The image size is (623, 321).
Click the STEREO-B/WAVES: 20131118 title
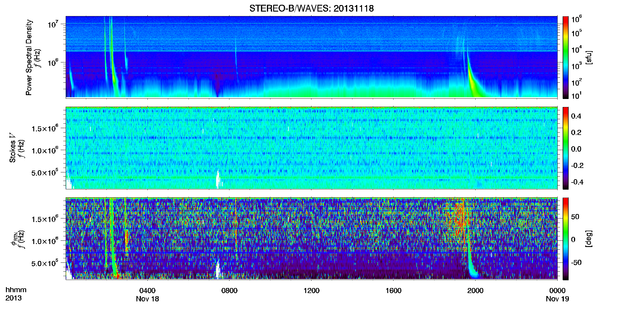[311, 8]
